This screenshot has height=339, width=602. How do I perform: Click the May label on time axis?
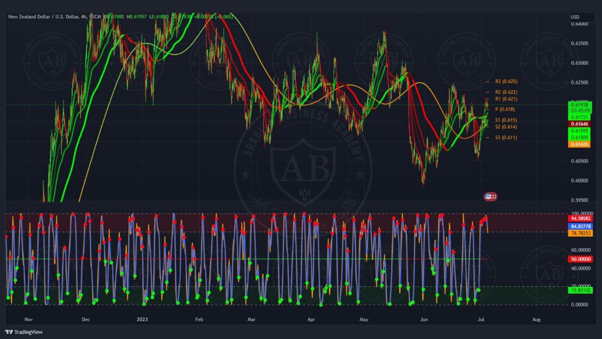(364, 320)
